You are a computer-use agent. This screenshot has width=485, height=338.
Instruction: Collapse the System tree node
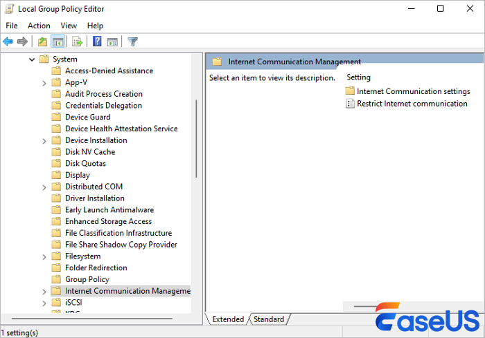pyautogui.click(x=32, y=59)
